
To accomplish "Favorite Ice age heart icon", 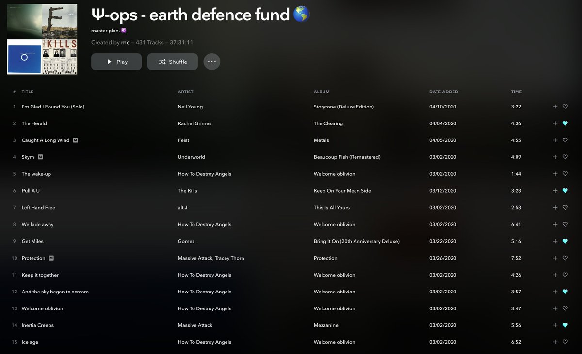I will [x=565, y=342].
